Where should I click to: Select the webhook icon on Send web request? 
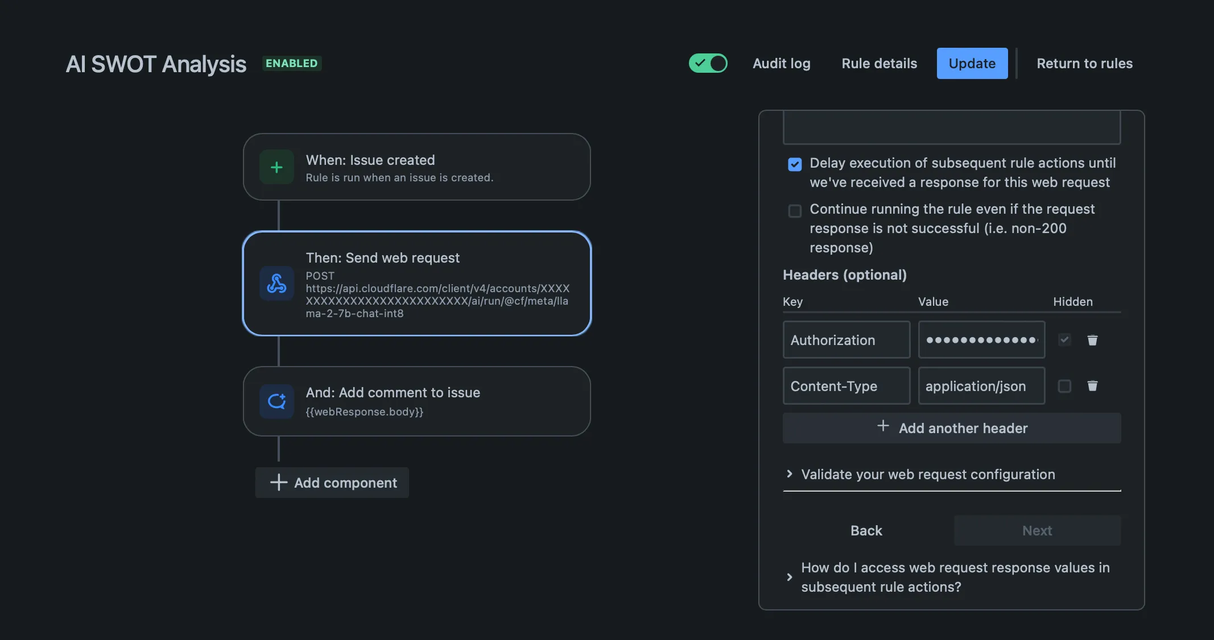coord(276,284)
